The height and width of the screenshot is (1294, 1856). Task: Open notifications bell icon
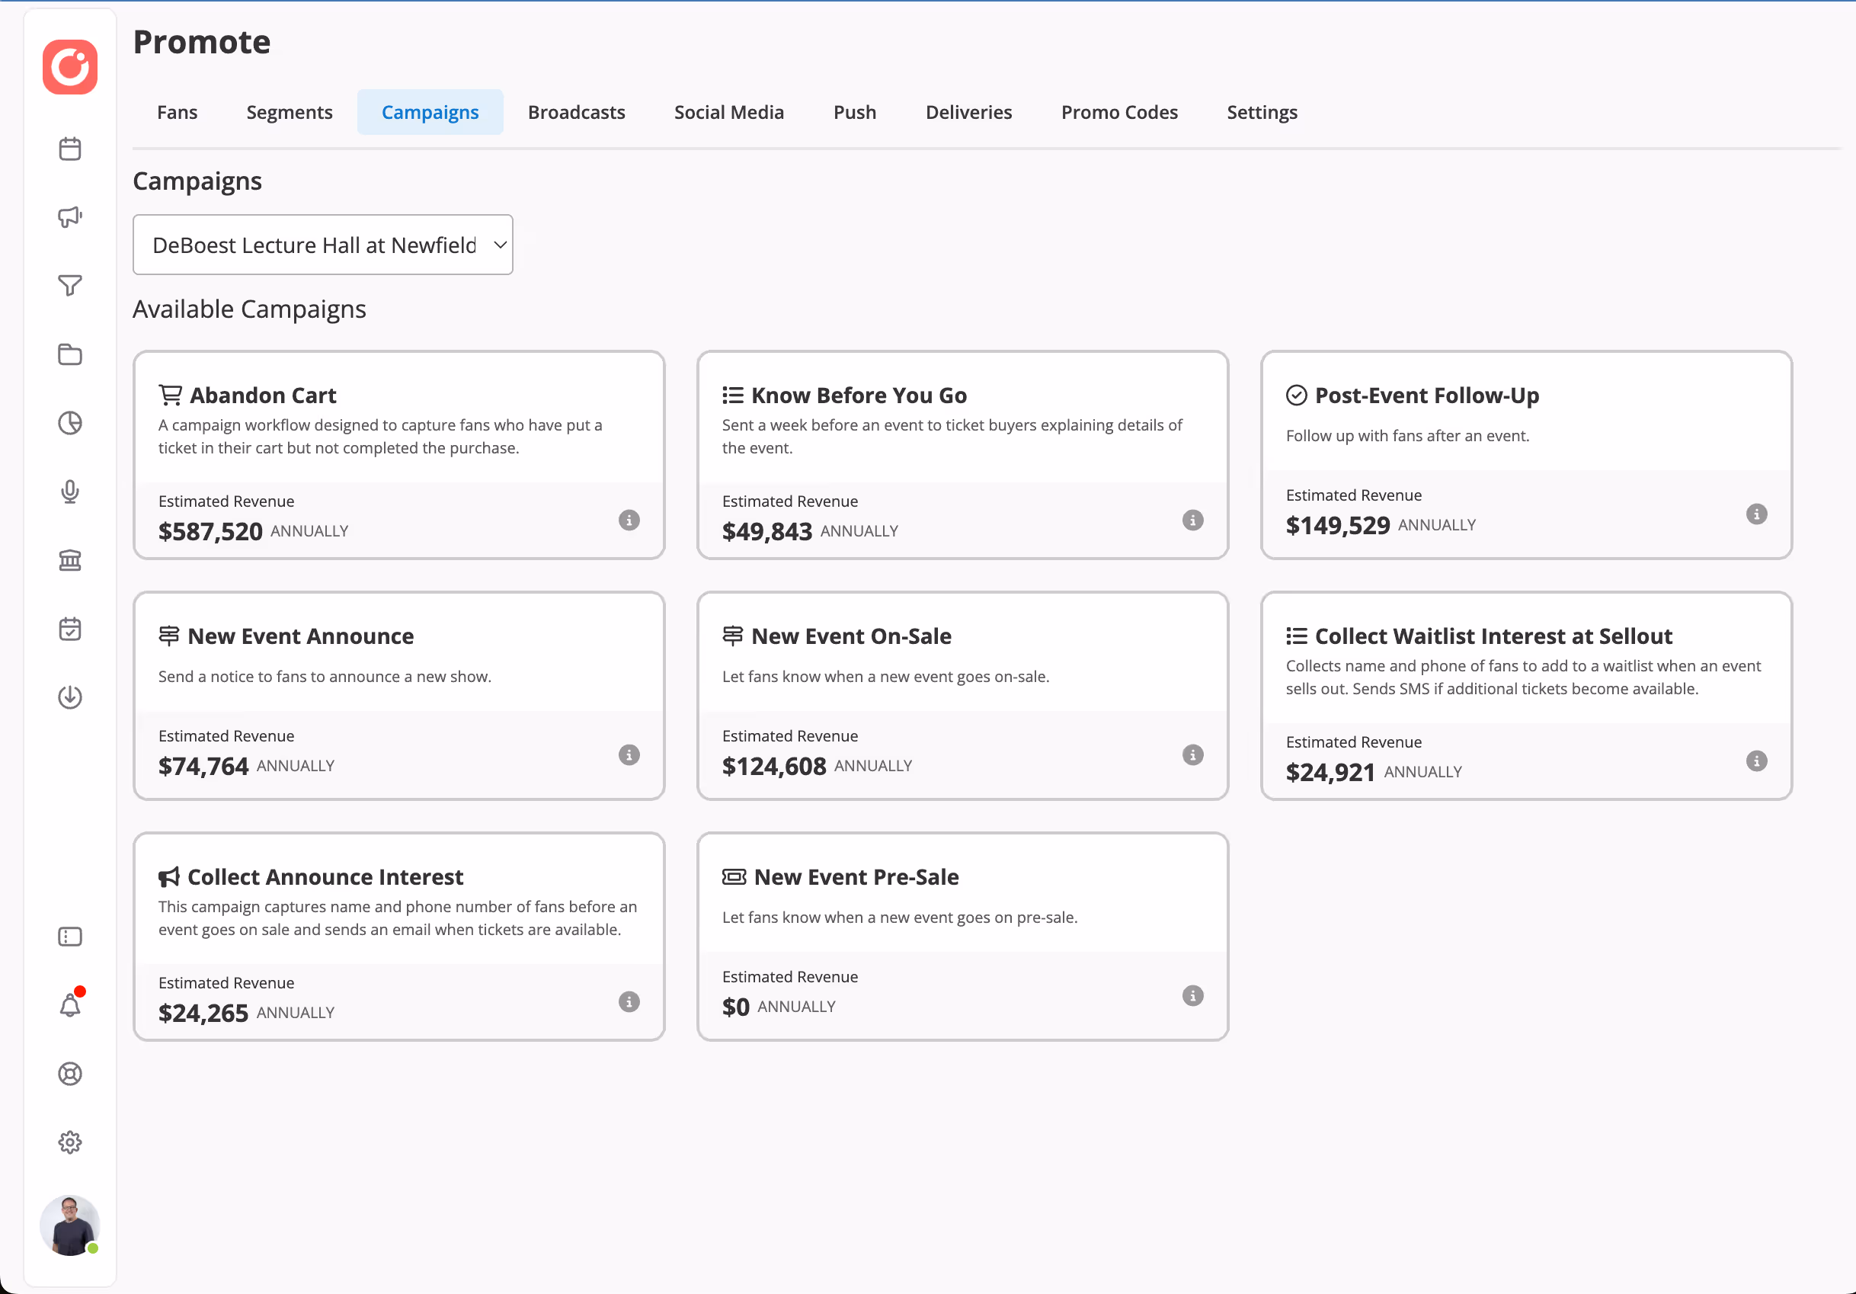(x=70, y=1004)
